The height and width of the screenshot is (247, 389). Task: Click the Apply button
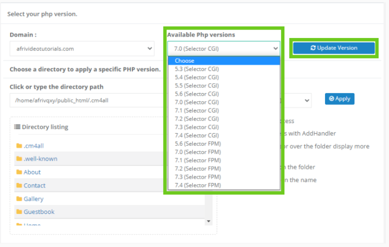click(339, 99)
